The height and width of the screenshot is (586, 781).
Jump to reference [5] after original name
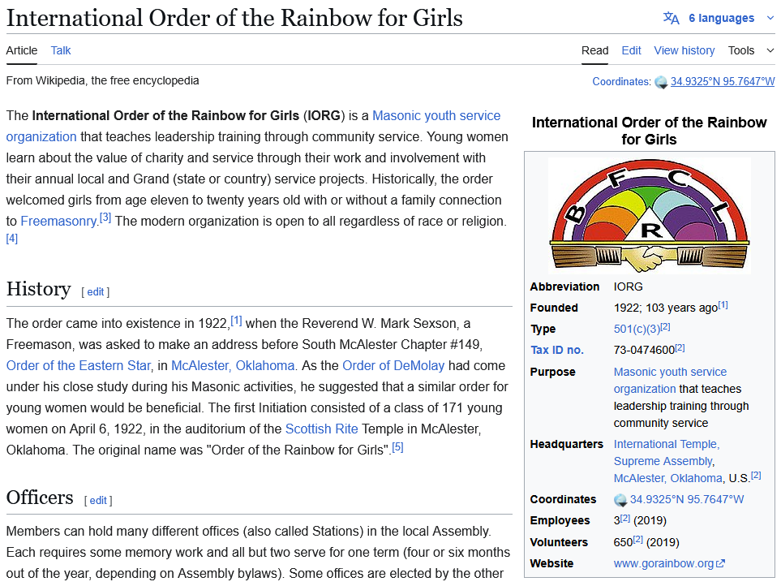(x=397, y=447)
